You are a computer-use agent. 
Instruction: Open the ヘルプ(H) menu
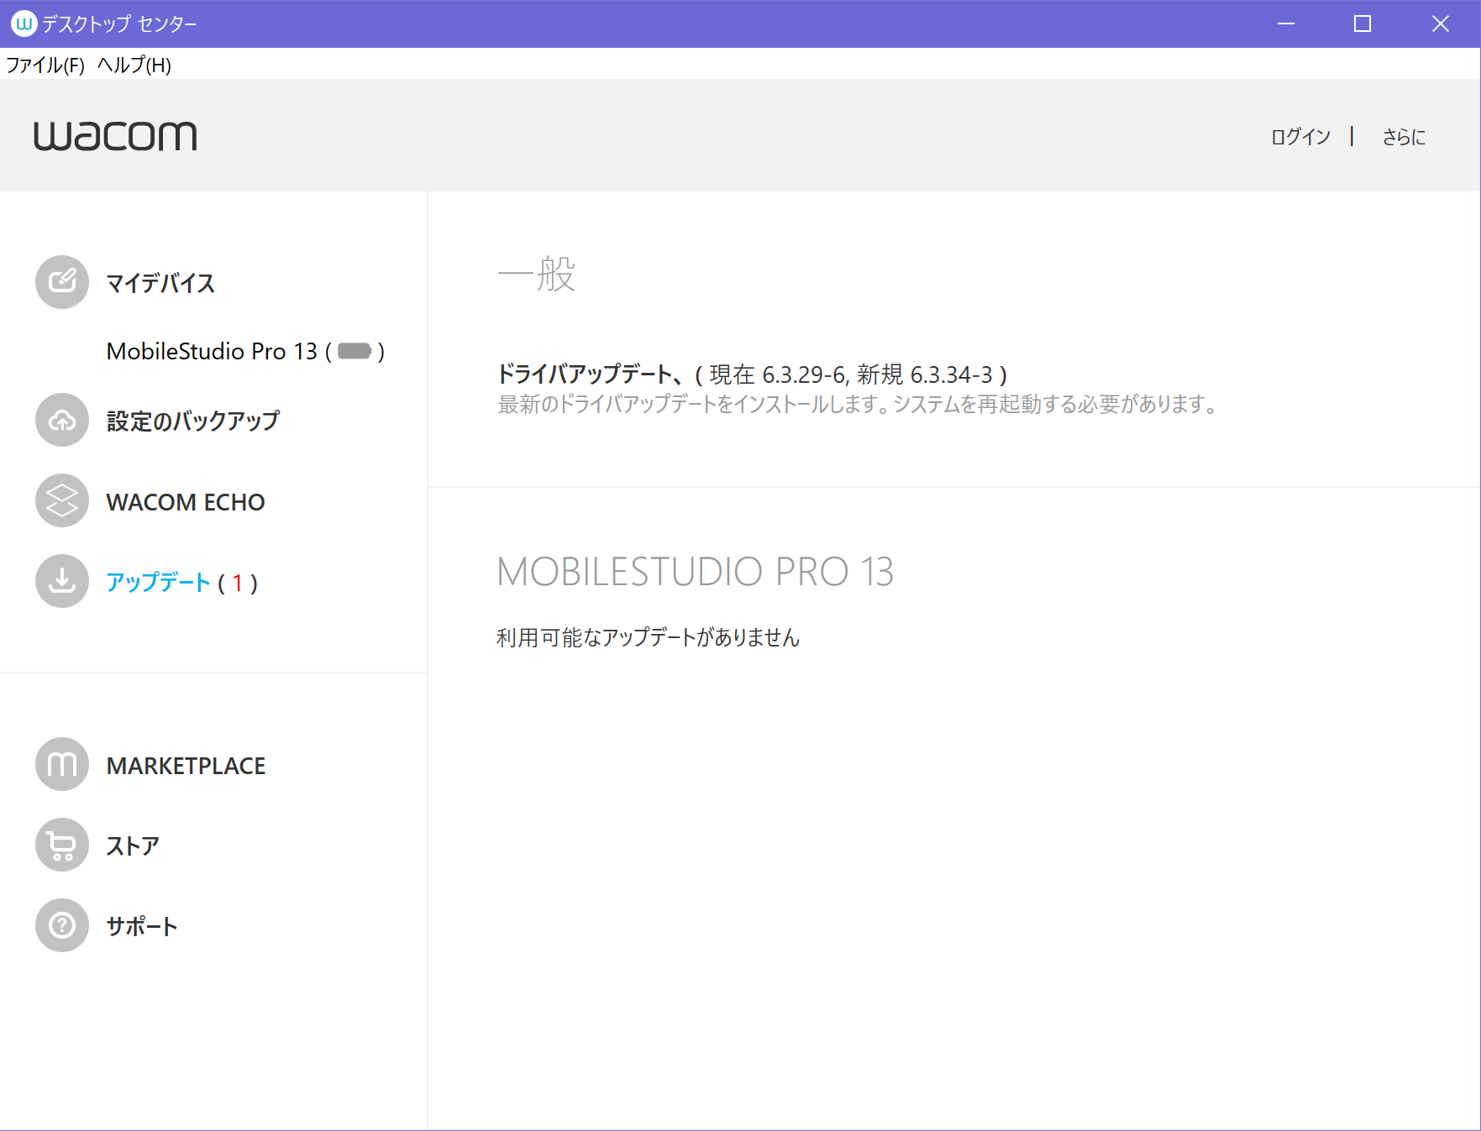pyautogui.click(x=134, y=65)
